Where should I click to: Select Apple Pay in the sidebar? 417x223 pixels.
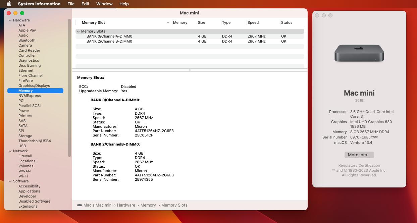pyautogui.click(x=27, y=30)
